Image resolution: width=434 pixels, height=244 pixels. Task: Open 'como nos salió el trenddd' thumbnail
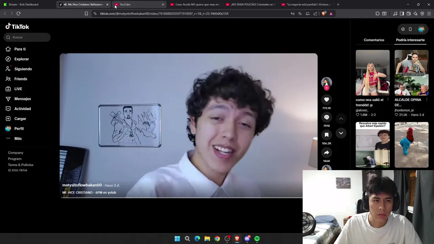373,73
